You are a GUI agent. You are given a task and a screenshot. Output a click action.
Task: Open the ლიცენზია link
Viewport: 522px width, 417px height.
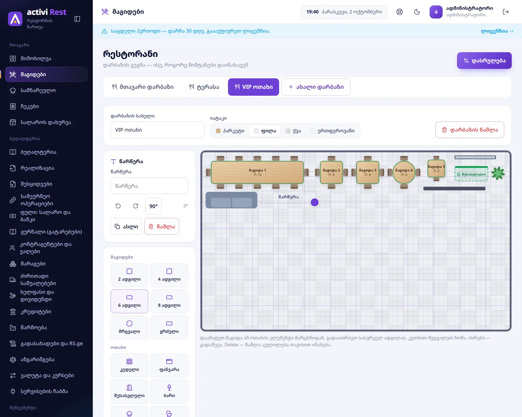coord(497,31)
